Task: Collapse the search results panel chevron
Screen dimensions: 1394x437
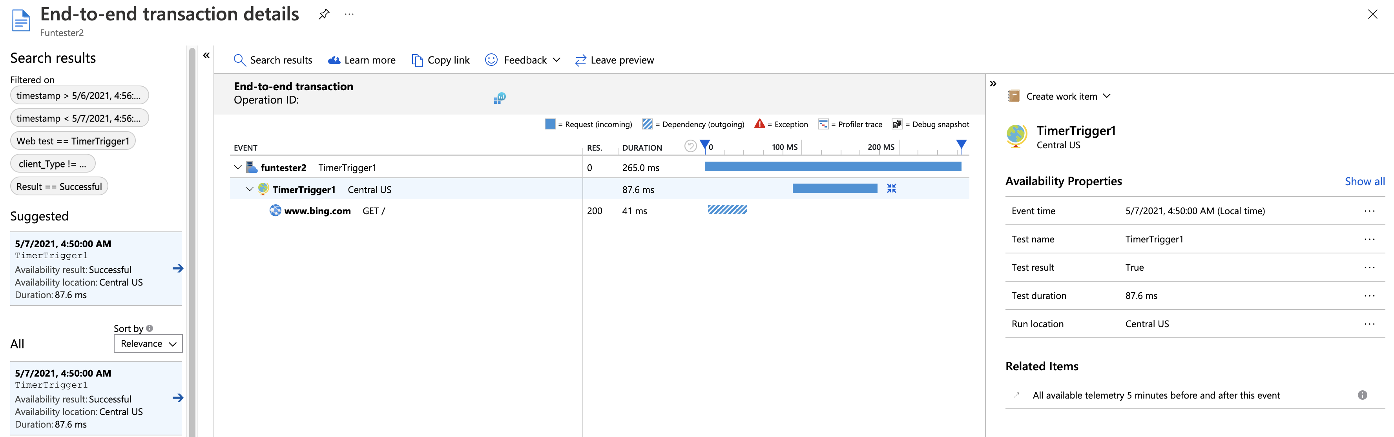Action: (x=206, y=55)
